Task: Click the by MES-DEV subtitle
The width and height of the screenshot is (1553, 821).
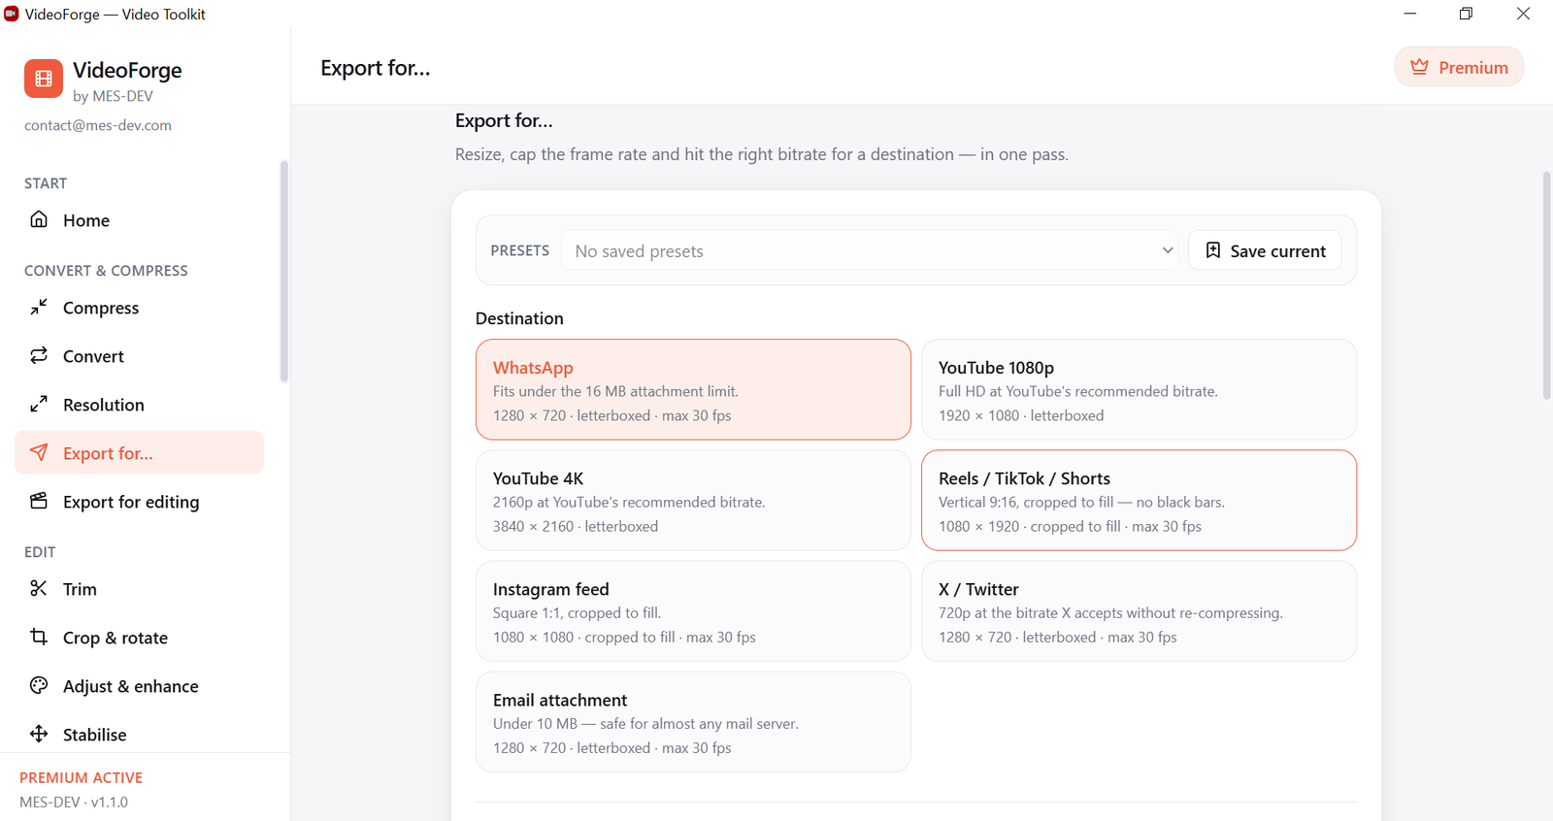Action: pyautogui.click(x=113, y=96)
